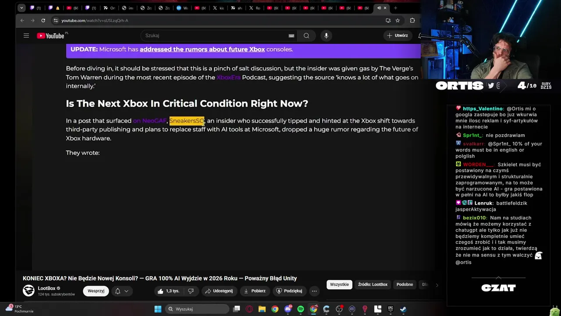Open 'addressed the rumors about future Xbox' link
This screenshot has width=561, height=316.
tap(202, 49)
